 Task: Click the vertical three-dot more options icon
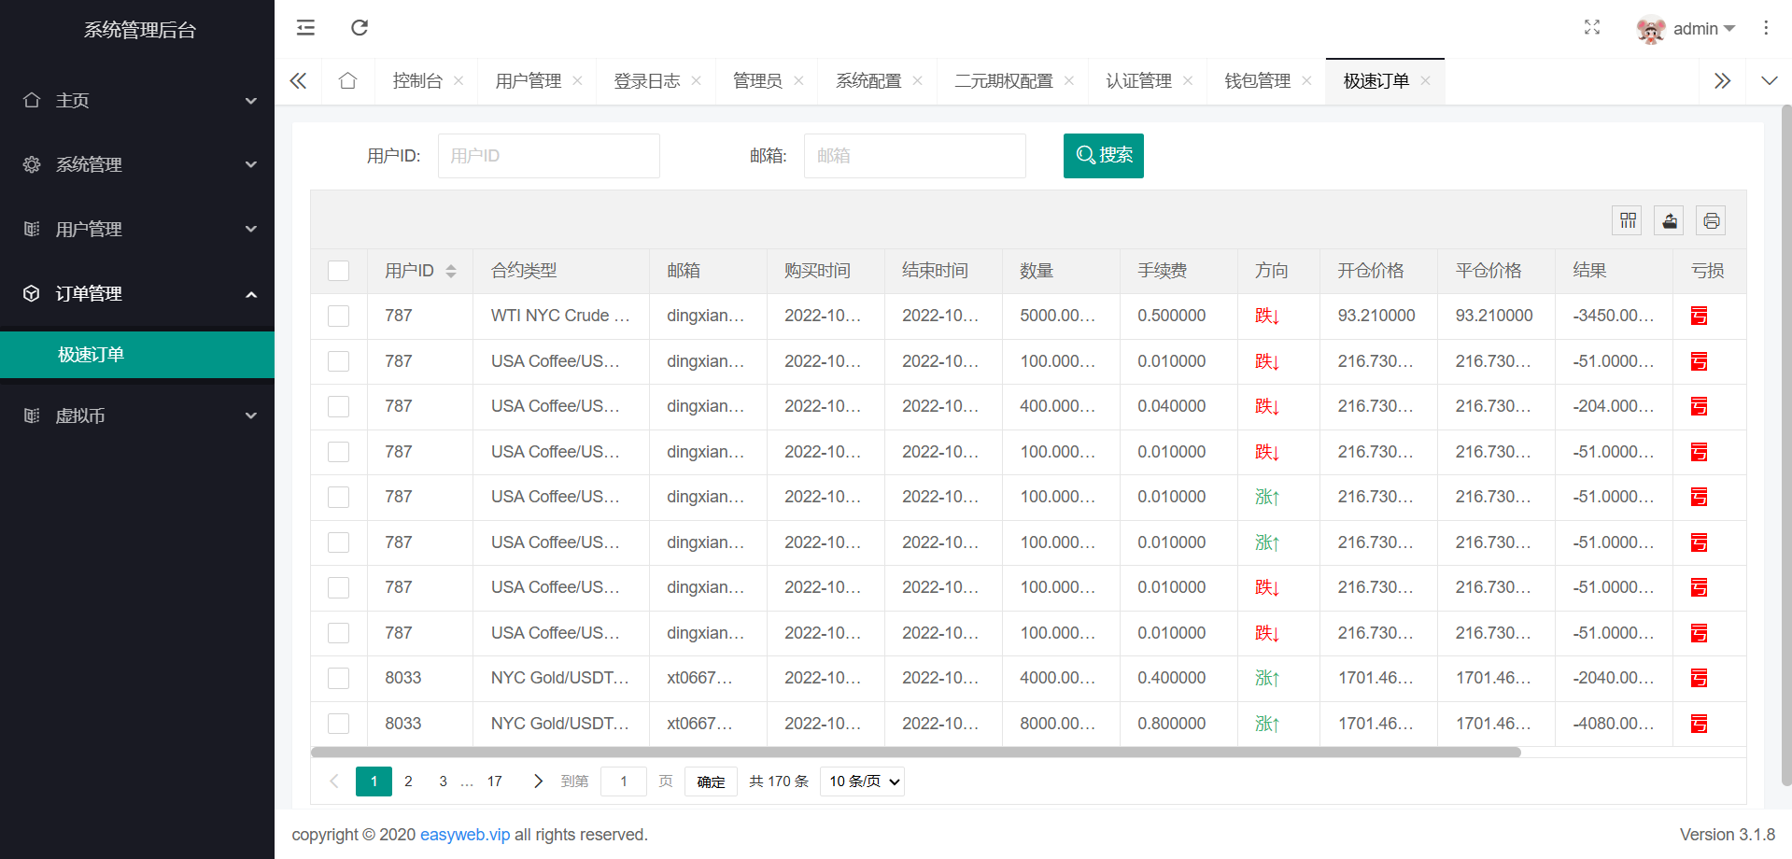click(1765, 28)
